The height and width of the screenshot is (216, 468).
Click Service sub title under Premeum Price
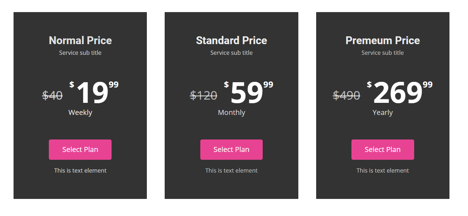[382, 53]
